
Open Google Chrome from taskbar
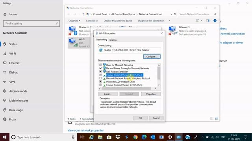(135, 137)
